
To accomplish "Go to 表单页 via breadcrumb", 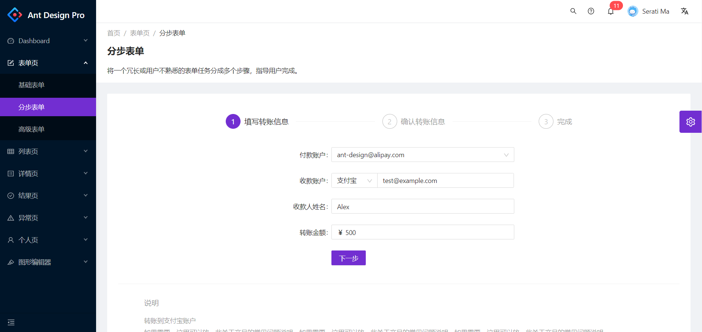I will pos(140,33).
